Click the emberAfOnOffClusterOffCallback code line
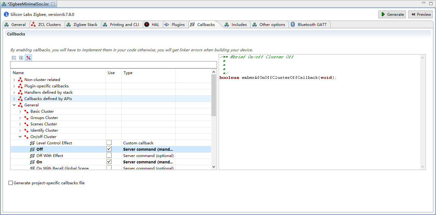This screenshot has height=215, width=436. pyautogui.click(x=278, y=78)
